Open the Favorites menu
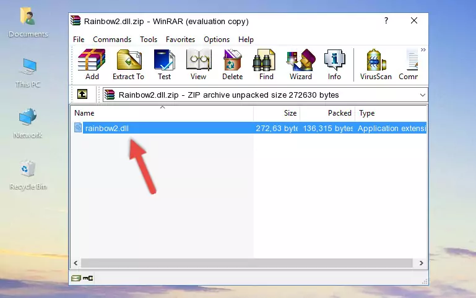 [x=180, y=40]
